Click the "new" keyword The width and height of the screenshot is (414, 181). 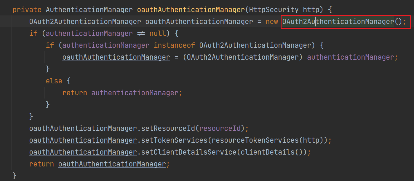pos(272,22)
